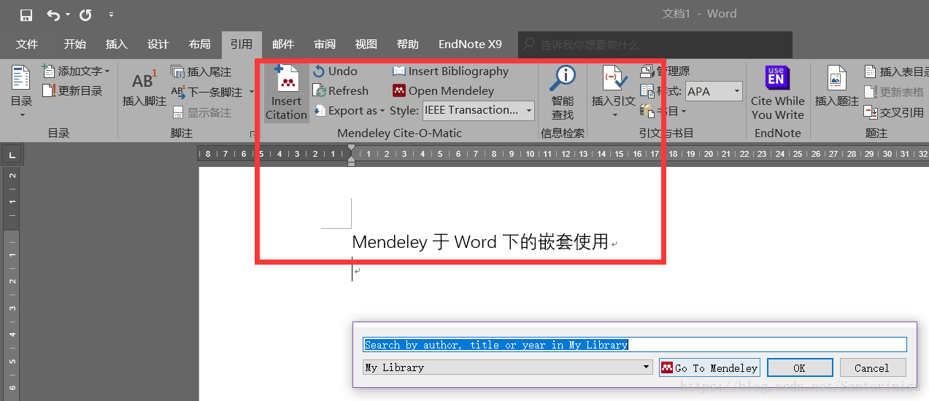
Task: Click Mendeley Insert Citation button
Action: (286, 93)
